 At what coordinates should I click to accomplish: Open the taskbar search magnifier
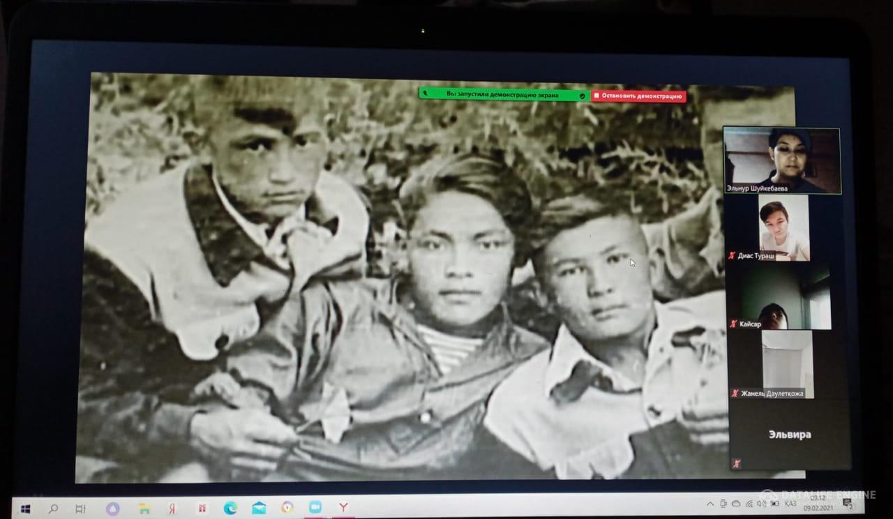pyautogui.click(x=53, y=509)
